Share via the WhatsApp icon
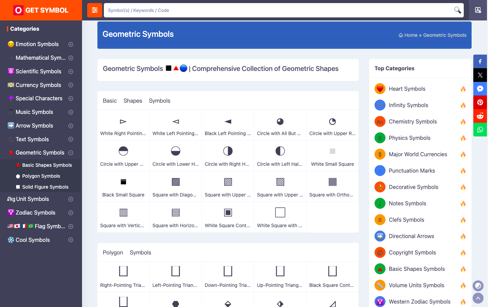This screenshot has width=488, height=307. tap(480, 130)
